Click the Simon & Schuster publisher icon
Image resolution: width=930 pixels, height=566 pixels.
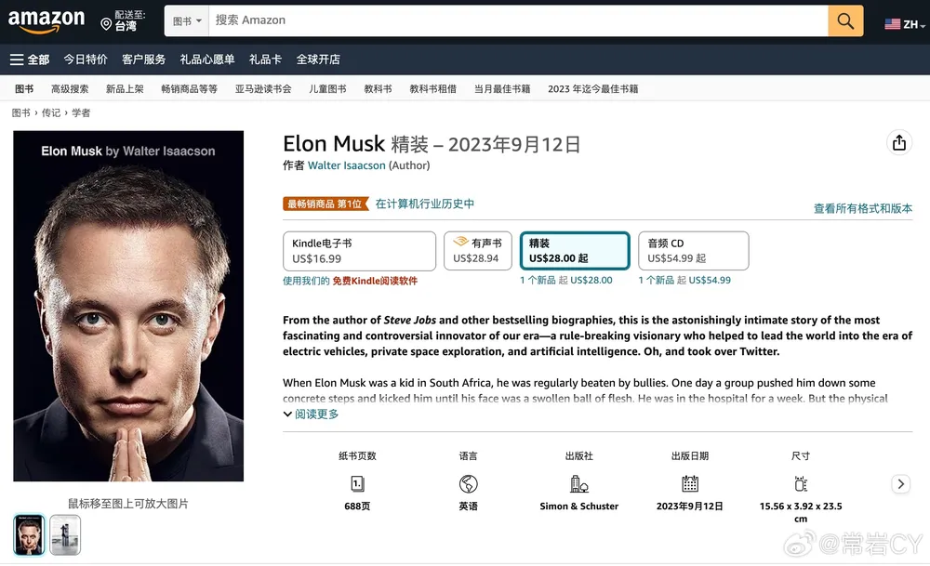pos(578,484)
